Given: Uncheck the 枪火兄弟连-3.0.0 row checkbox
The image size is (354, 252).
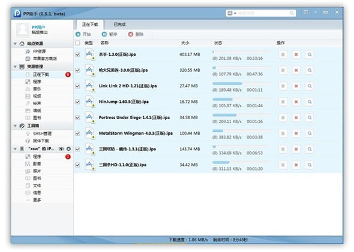Looking at the screenshot, I should (77, 70).
